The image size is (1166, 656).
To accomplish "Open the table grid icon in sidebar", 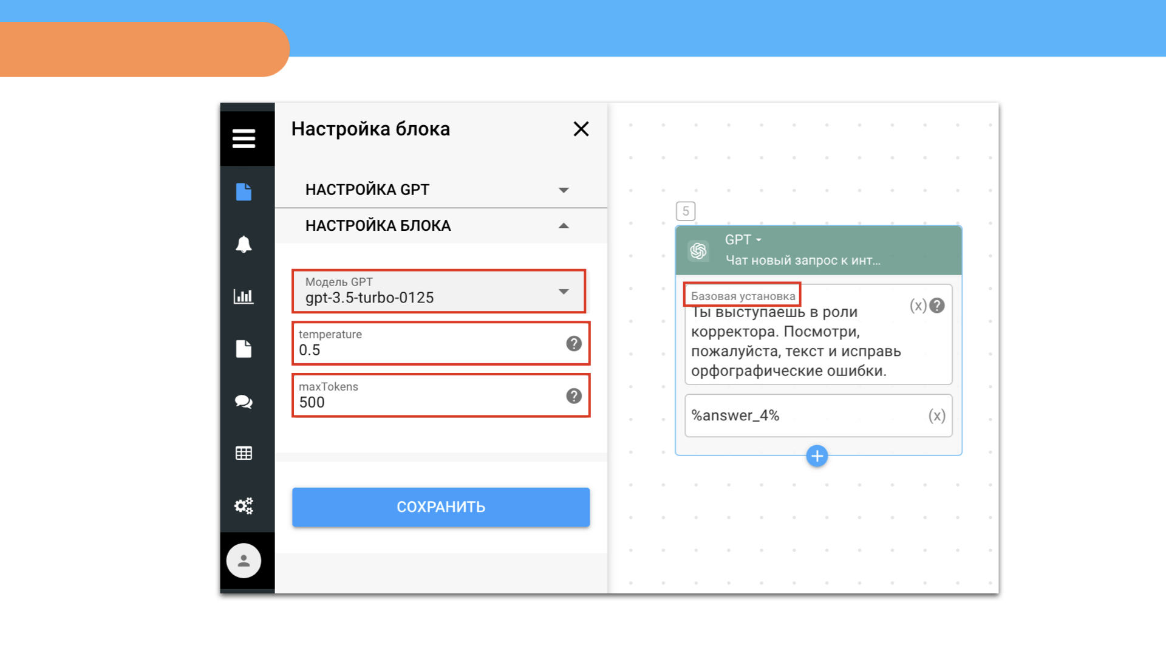I will pyautogui.click(x=244, y=453).
